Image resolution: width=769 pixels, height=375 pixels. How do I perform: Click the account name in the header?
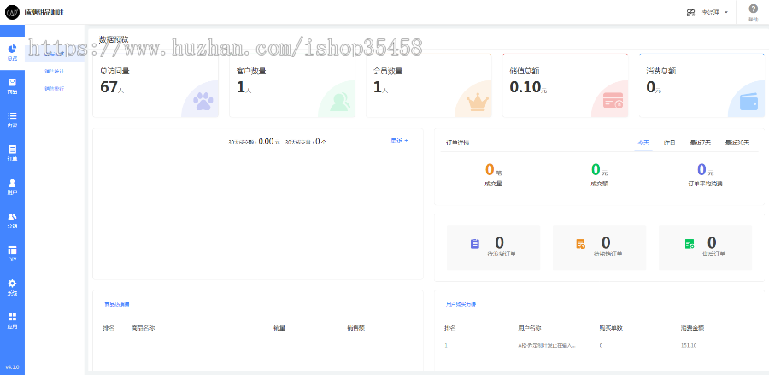(710, 12)
